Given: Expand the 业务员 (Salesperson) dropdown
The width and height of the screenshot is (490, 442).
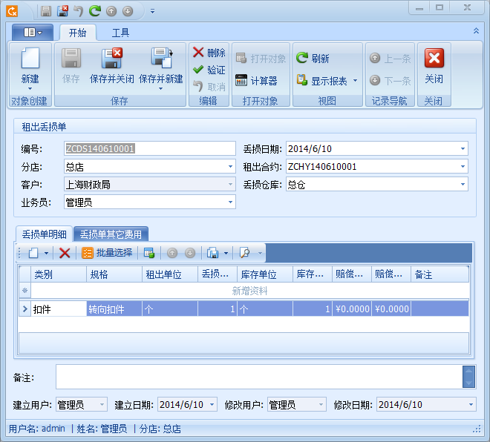Looking at the screenshot, I should [230, 202].
